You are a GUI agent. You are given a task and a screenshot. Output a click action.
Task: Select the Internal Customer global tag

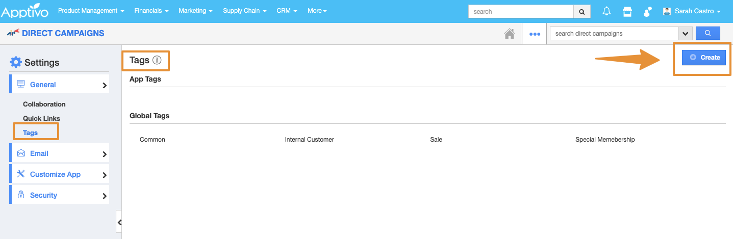[x=309, y=140]
